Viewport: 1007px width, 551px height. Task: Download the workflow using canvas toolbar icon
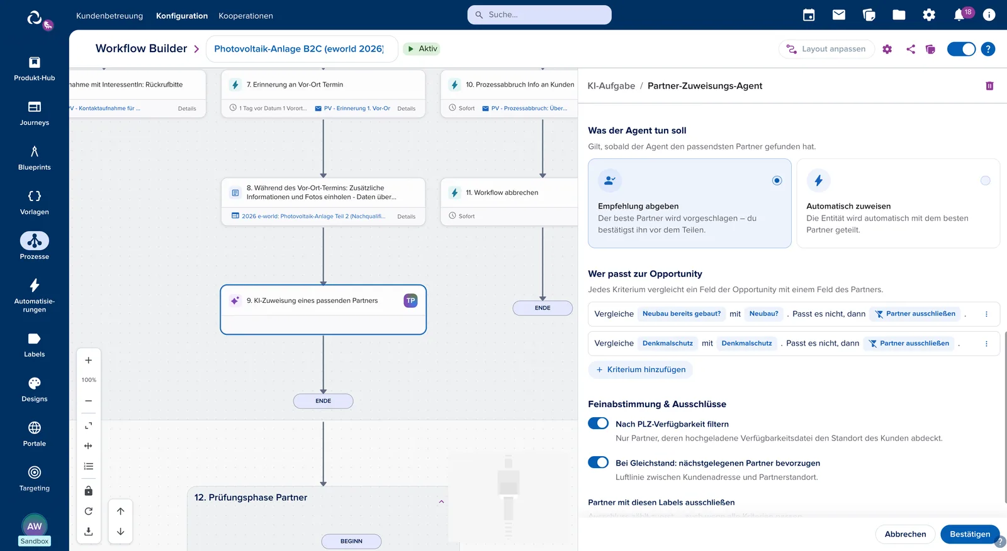89,532
